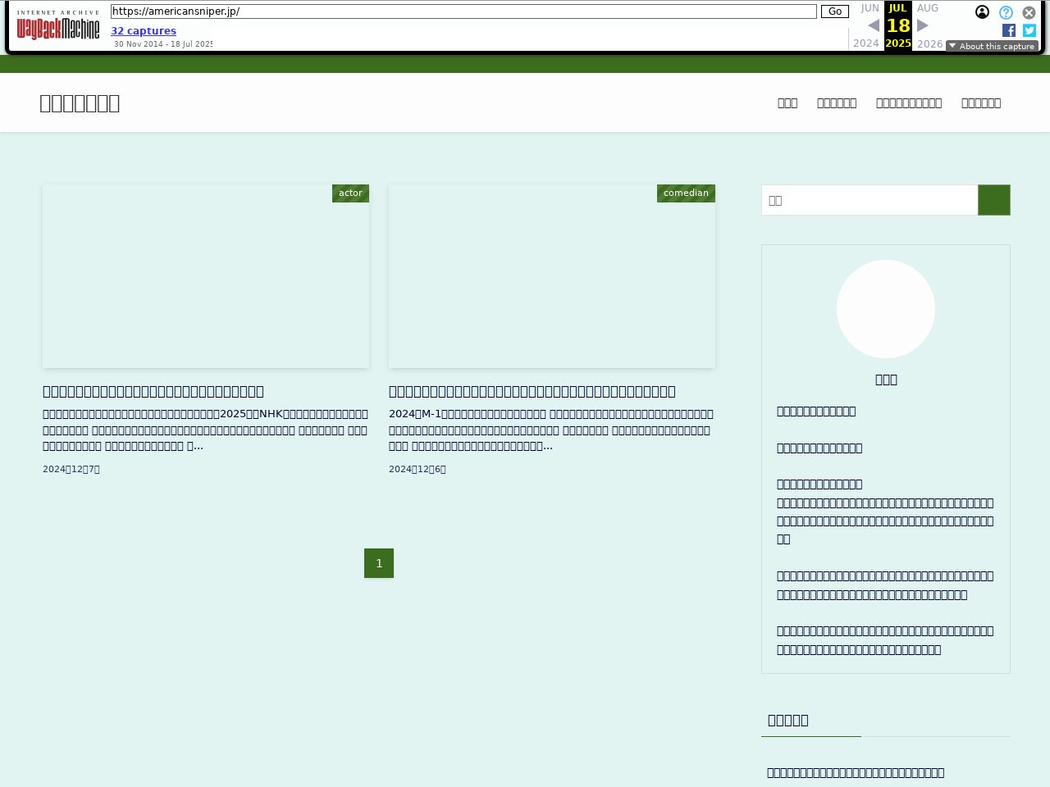The image size is (1050, 787).
Task: Open the "comedian" category tag
Action: [x=686, y=193]
